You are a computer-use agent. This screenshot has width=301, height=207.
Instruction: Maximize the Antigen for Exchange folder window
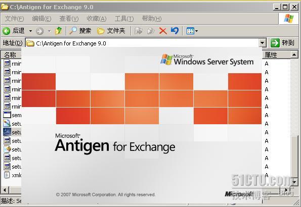pyautogui.click(x=285, y=7)
